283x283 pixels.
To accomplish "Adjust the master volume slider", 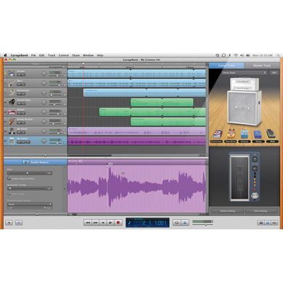I will (202, 225).
